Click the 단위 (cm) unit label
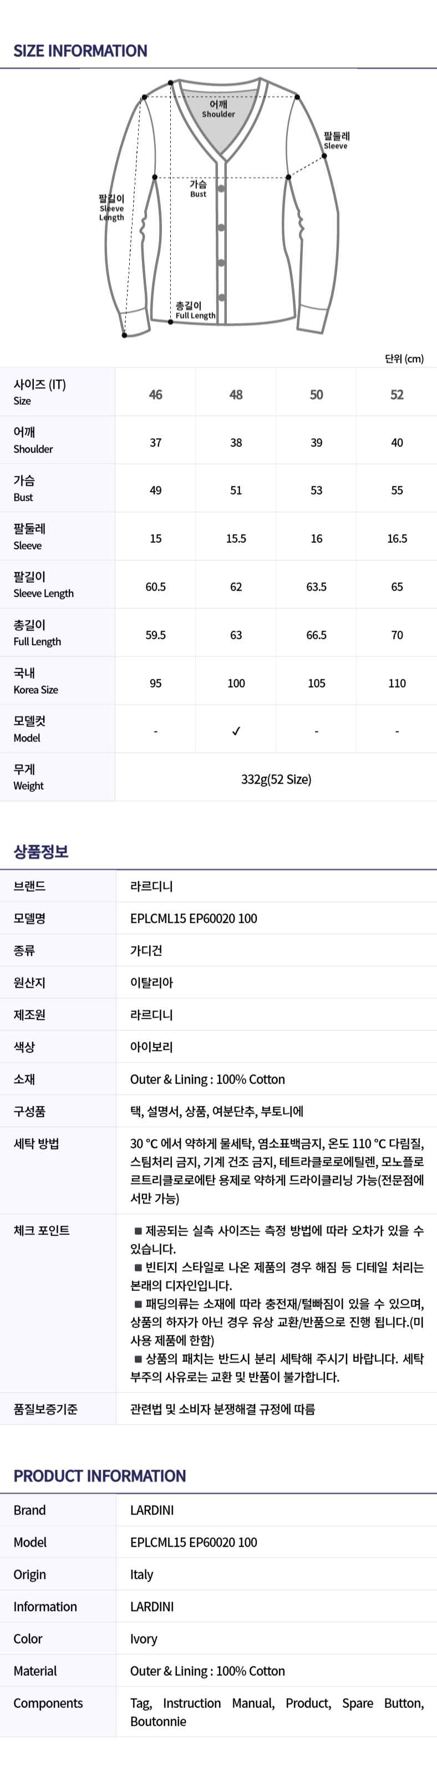The image size is (437, 1774). point(404,358)
